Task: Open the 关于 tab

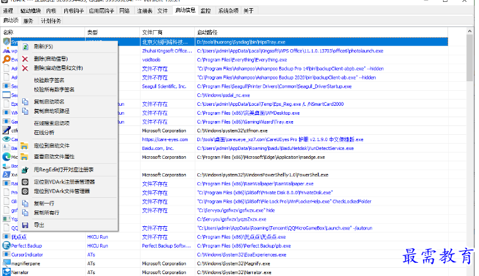Action: point(248,11)
